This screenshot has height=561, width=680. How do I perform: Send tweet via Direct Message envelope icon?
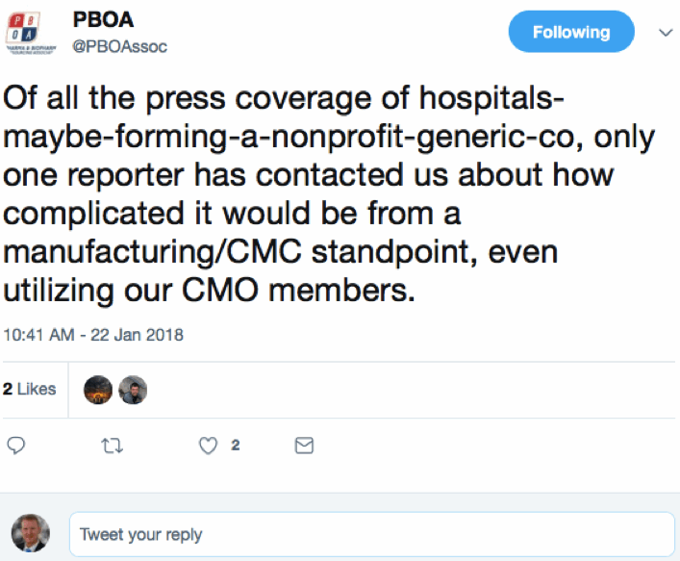pyautogui.click(x=303, y=446)
